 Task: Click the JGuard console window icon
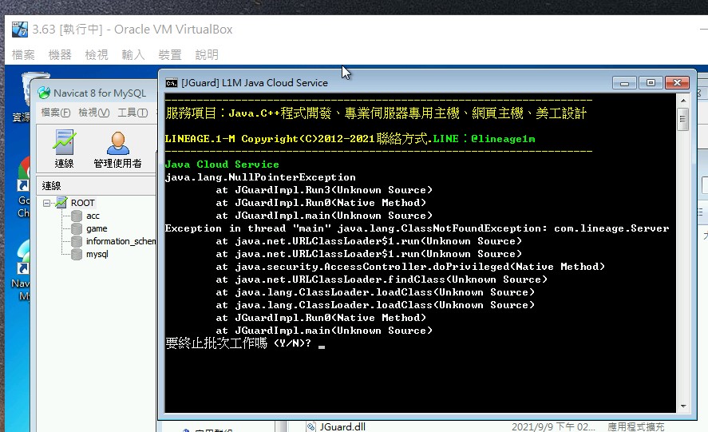(172, 83)
